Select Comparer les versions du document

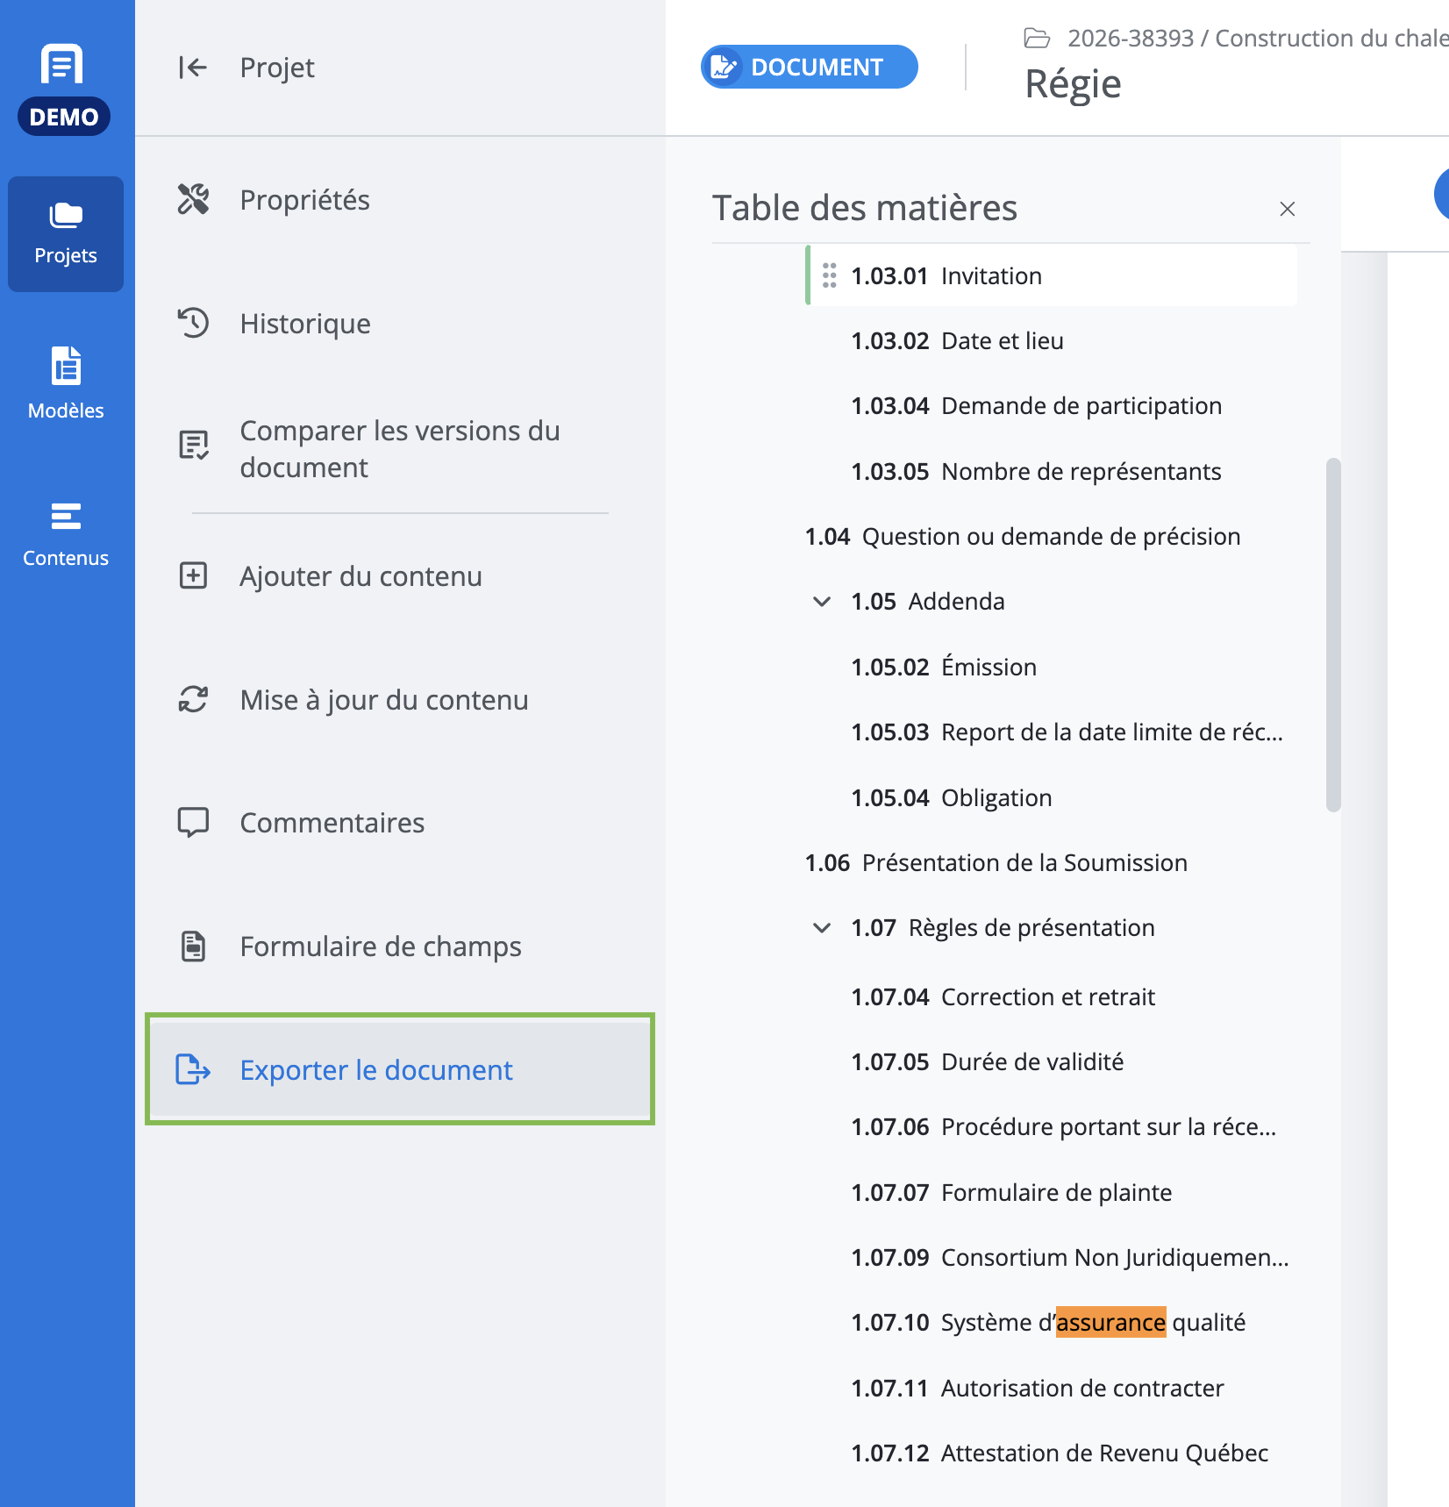(x=400, y=449)
